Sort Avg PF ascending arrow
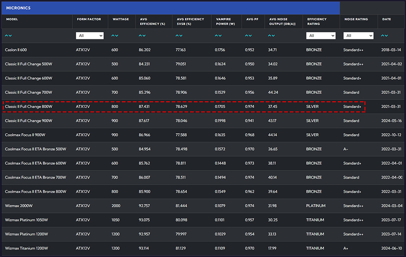 pos(246,35)
